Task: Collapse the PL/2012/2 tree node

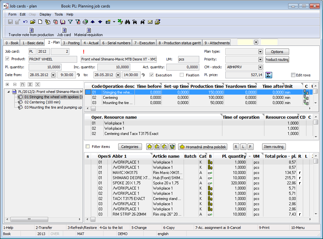Action: pyautogui.click(x=9, y=92)
